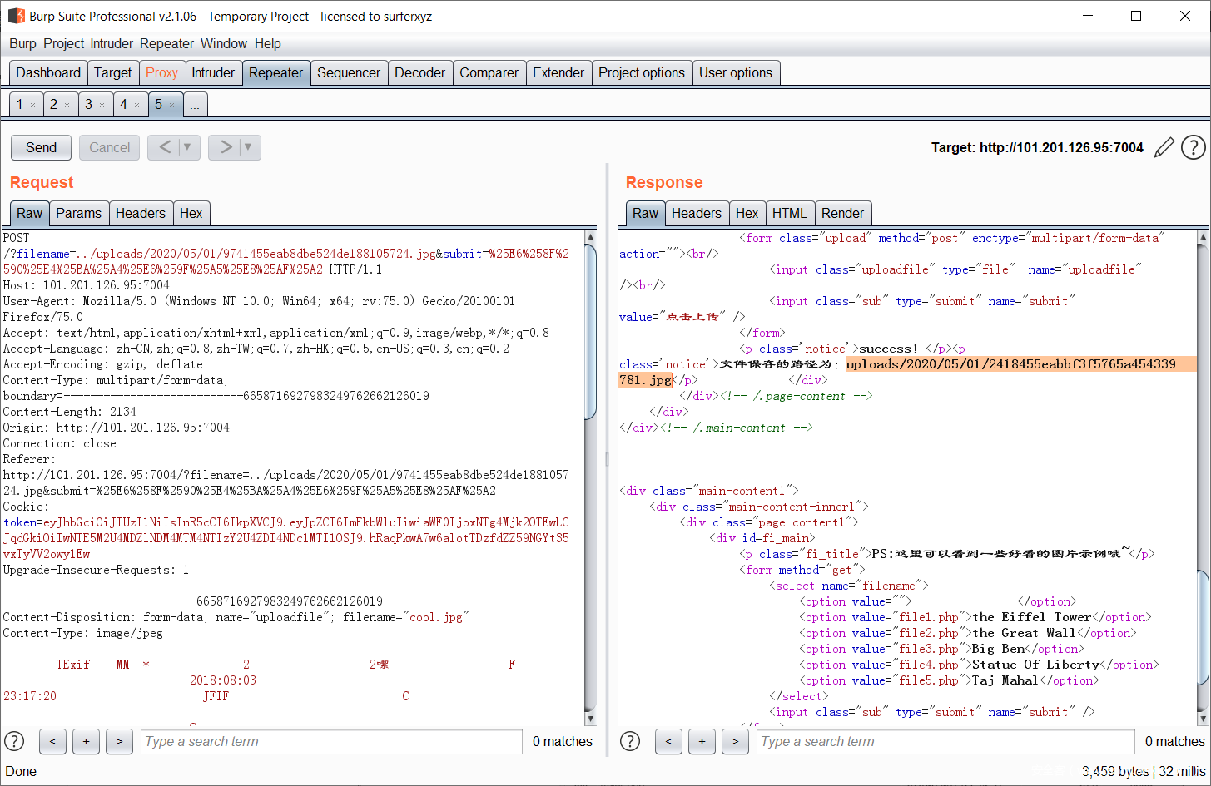Click the pencil icon to edit target
Image resolution: width=1211 pixels, height=786 pixels.
[1164, 148]
